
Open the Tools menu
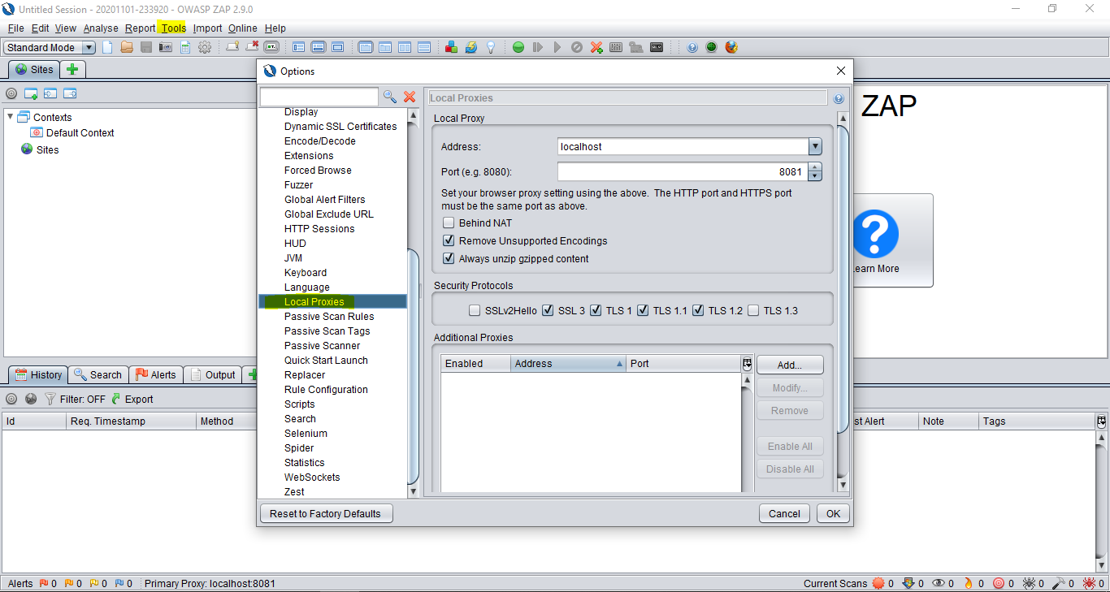point(173,28)
